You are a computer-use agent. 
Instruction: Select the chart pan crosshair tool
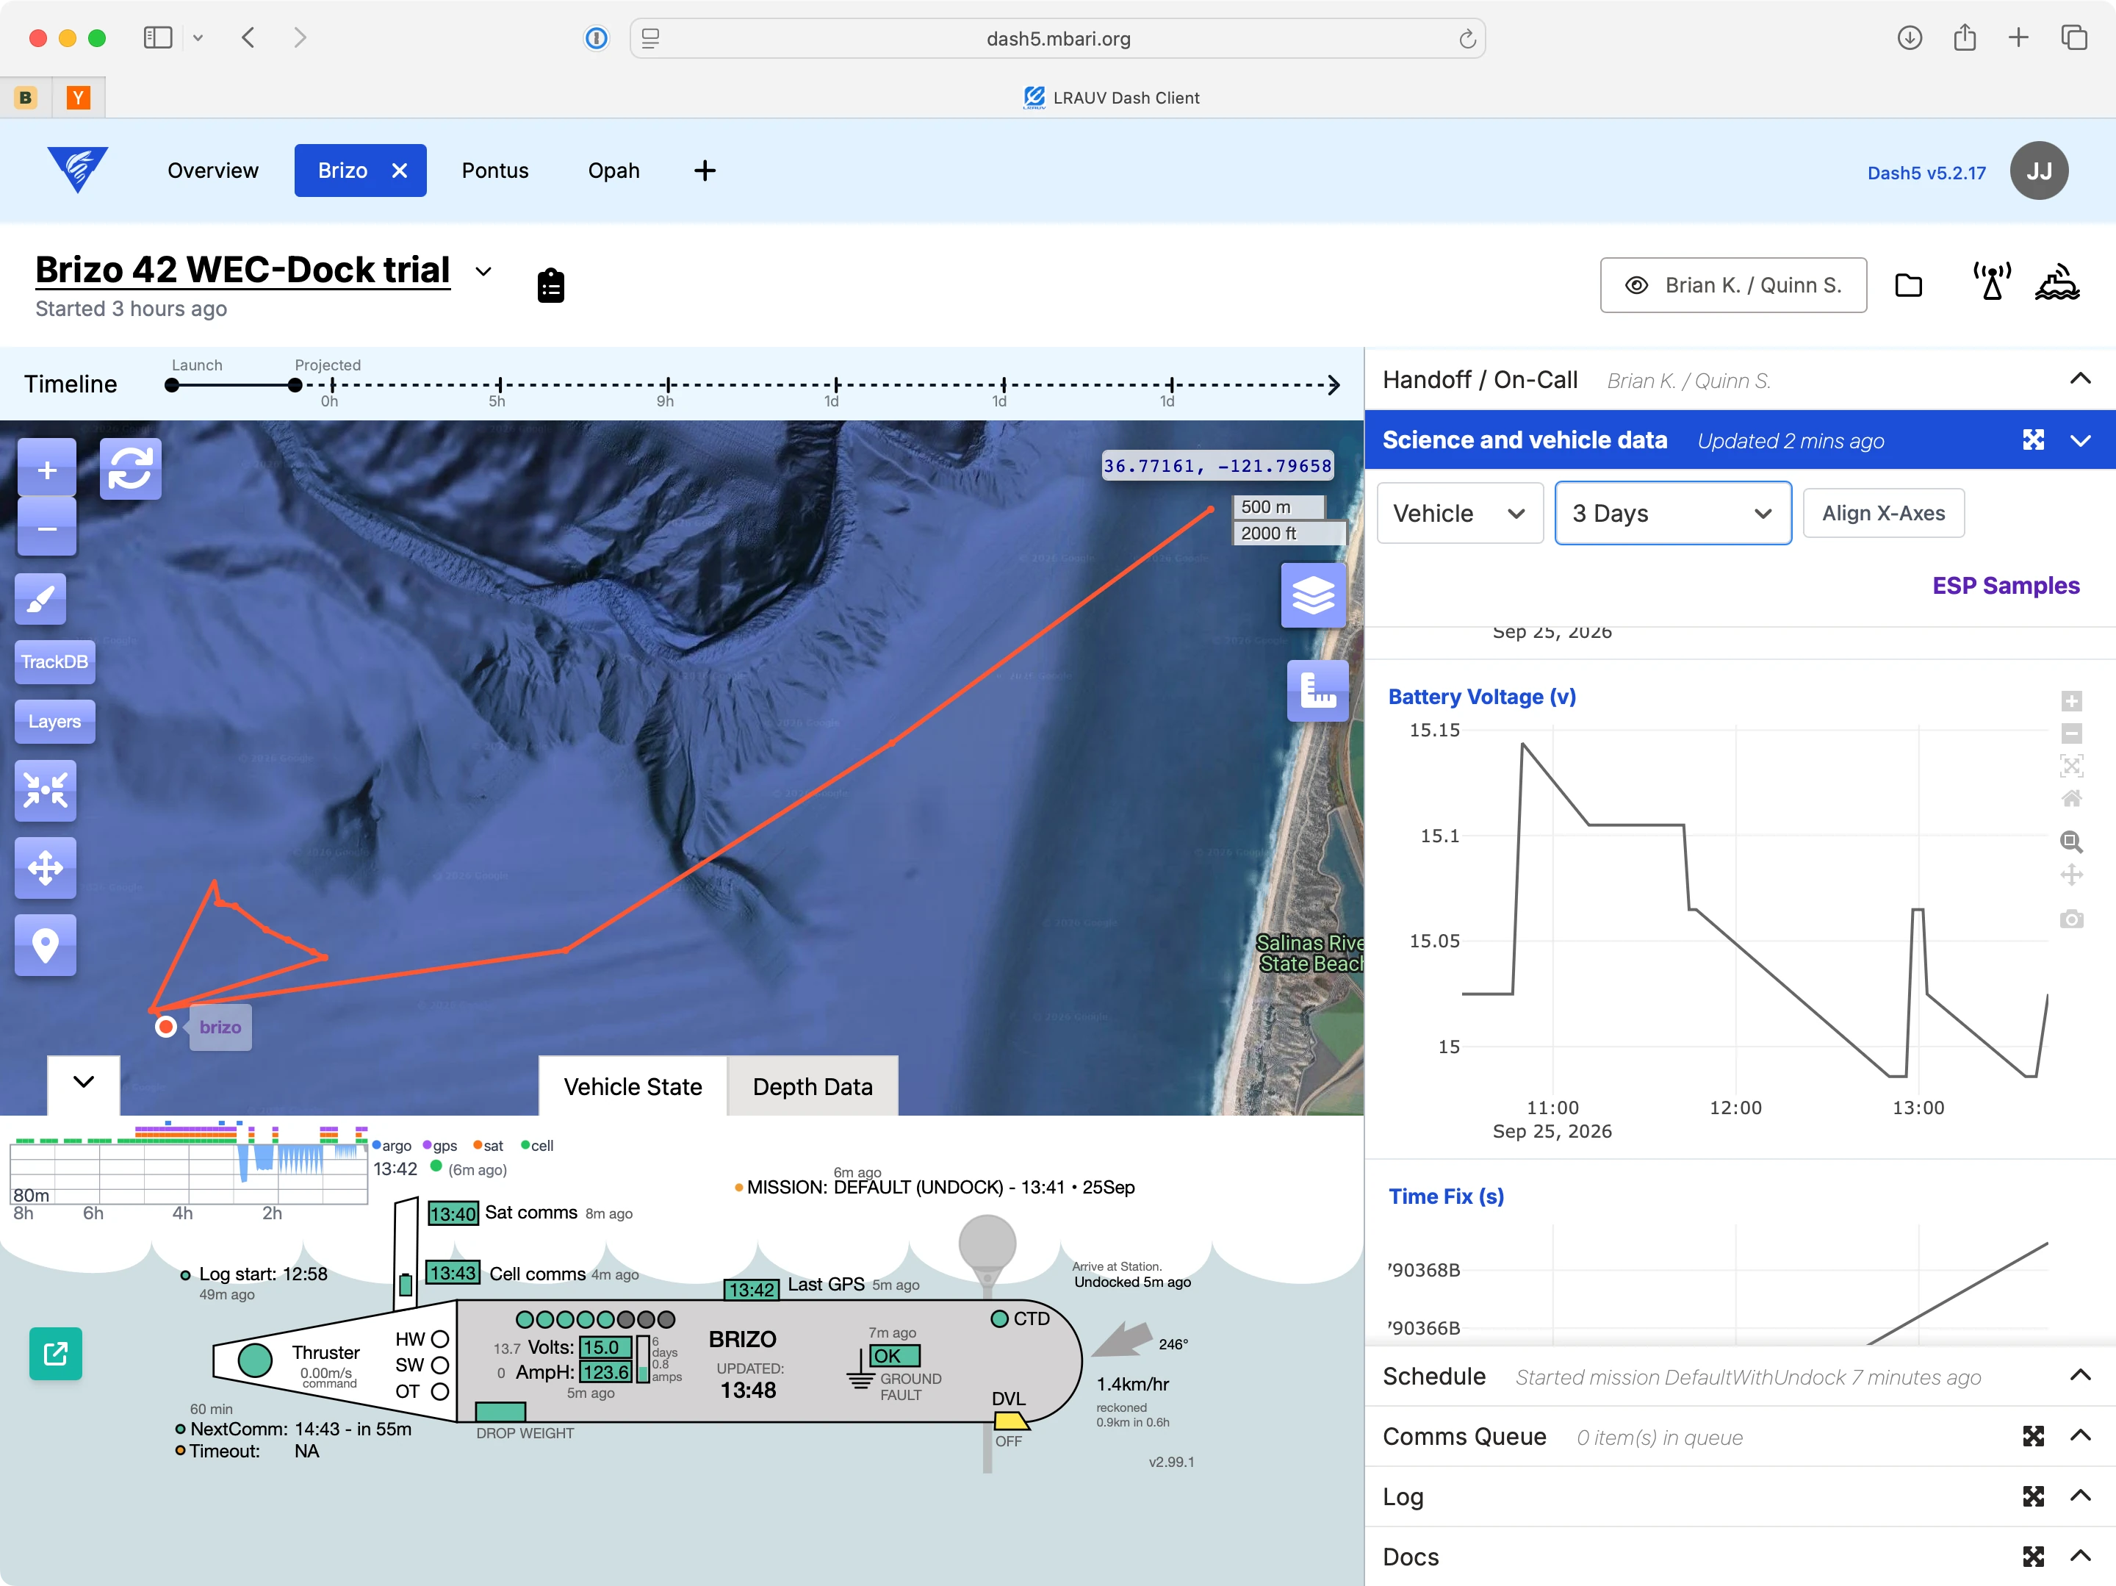click(x=2071, y=874)
